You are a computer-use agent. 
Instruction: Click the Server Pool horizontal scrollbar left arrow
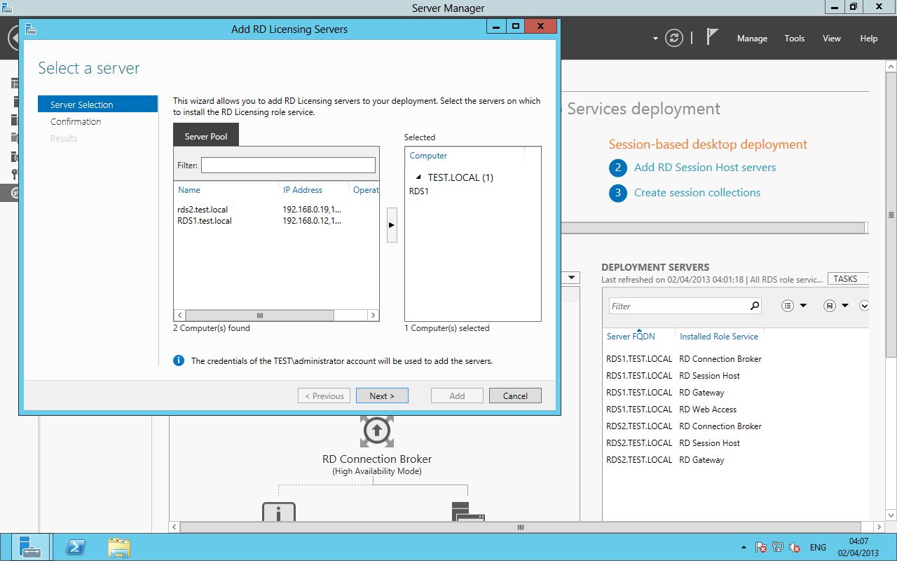[179, 316]
